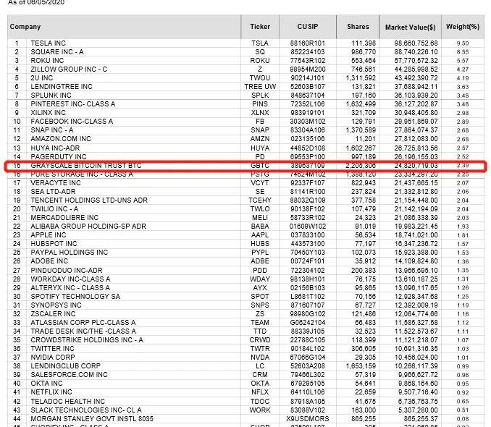Click SEA LTD-ADR company name
The image size is (491, 427).
[53, 192]
